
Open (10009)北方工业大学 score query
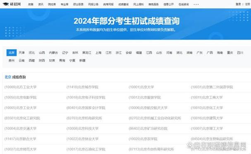pos(21,87)
